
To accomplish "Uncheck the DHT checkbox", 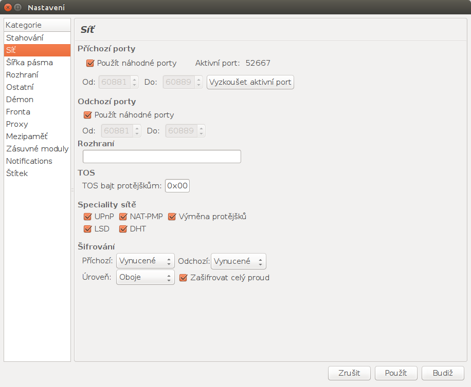I will (123, 229).
